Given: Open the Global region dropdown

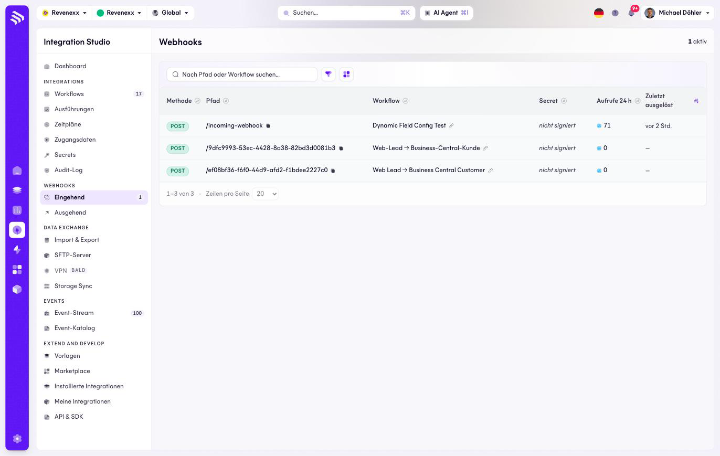Looking at the screenshot, I should [x=170, y=13].
